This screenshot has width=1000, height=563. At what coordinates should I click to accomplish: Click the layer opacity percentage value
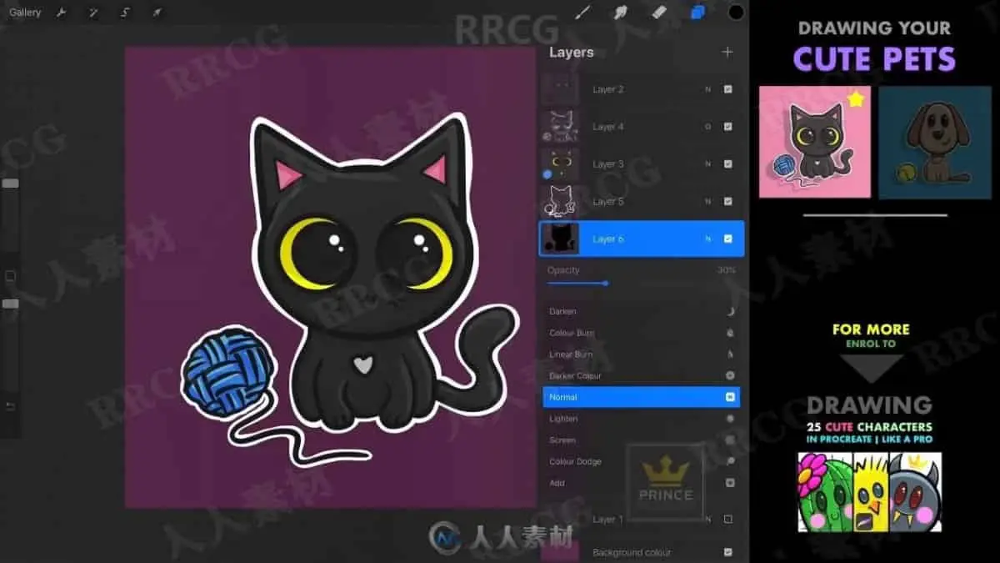coord(726,270)
